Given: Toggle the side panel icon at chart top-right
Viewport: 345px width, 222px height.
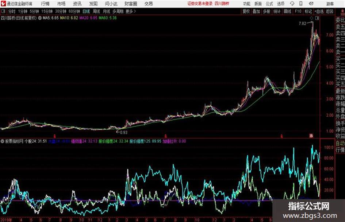Looking at the screenshot, I should [317, 18].
